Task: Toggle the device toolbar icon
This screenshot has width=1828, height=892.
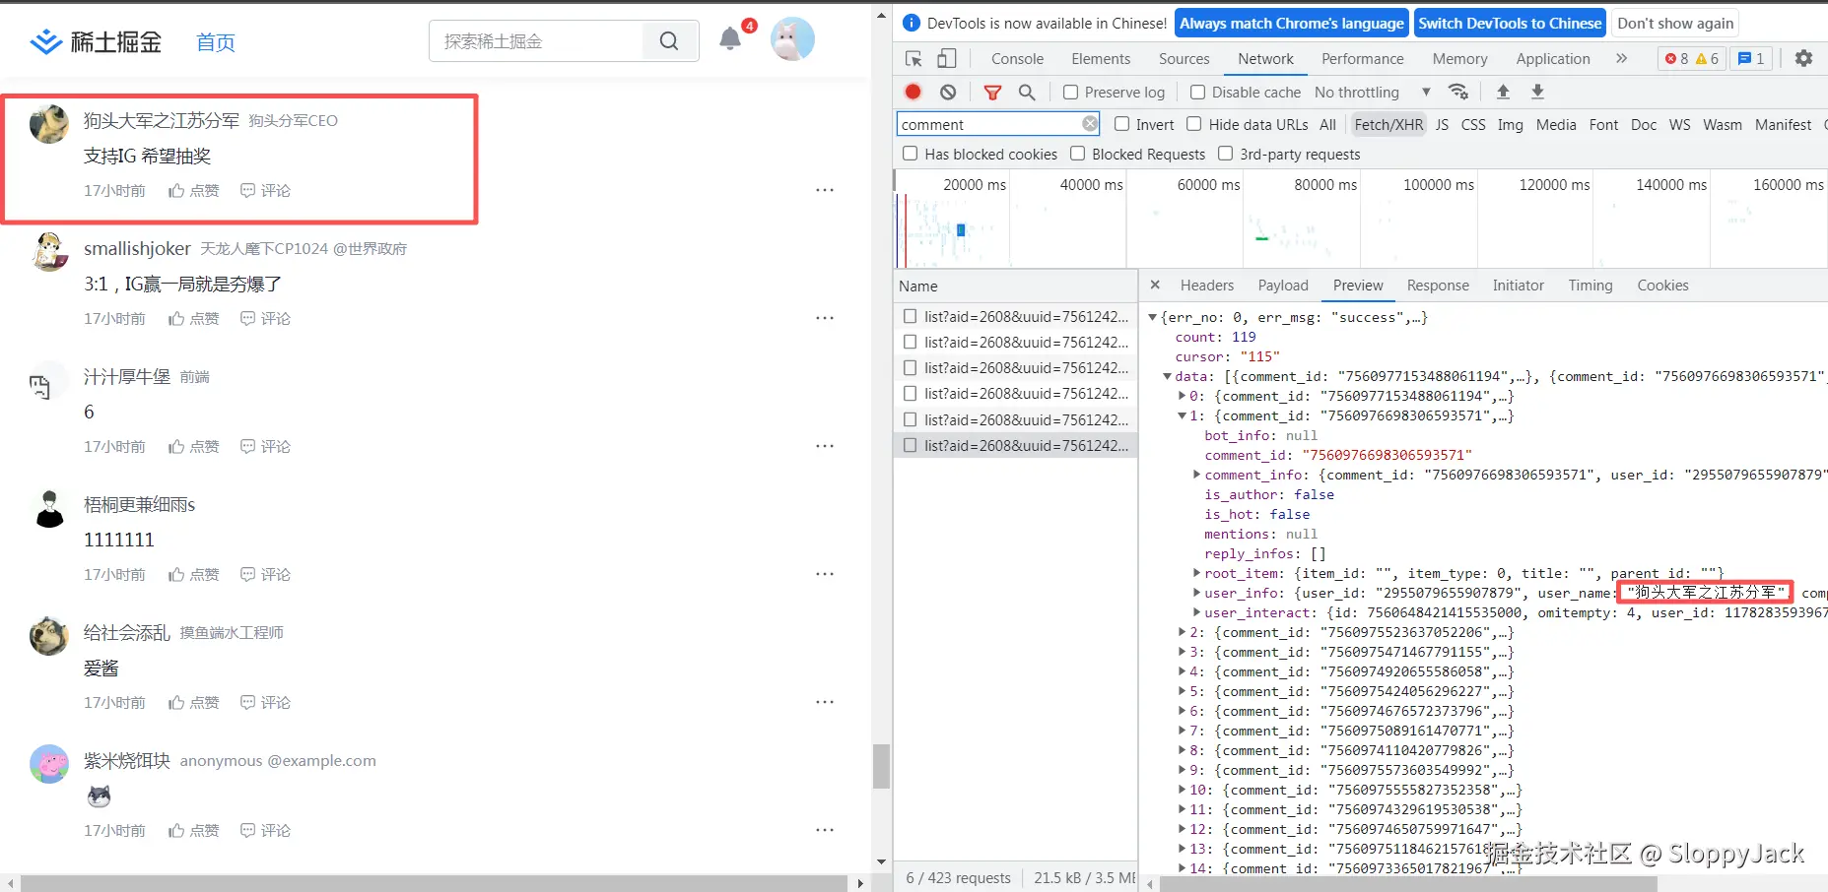Action: click(946, 59)
